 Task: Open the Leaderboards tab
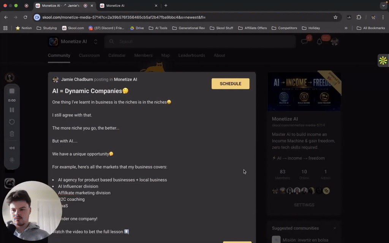(x=191, y=55)
